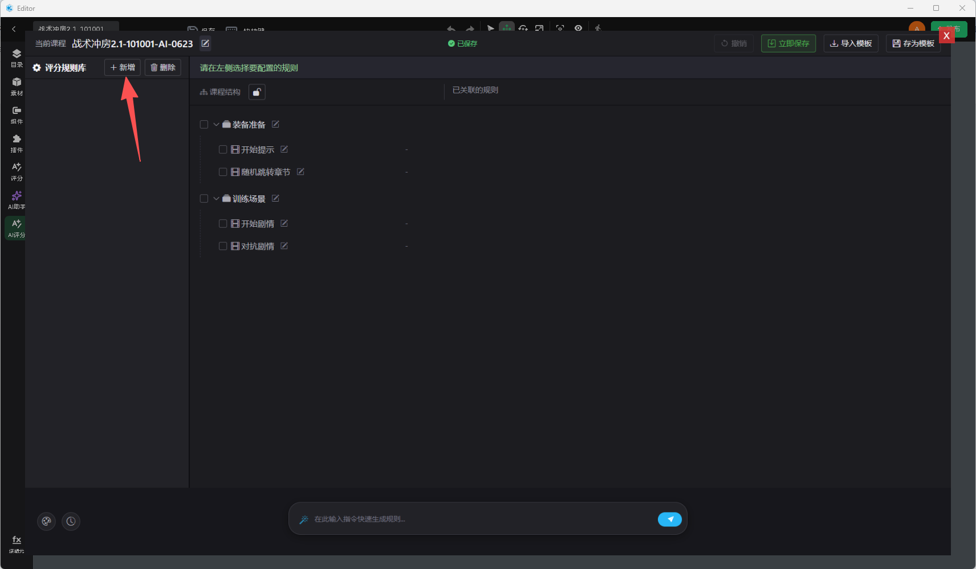976x569 pixels.
Task: Select the AI评分 sidebar tab
Action: click(x=17, y=228)
